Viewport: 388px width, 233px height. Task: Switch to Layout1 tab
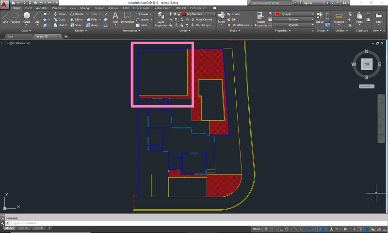(23, 228)
